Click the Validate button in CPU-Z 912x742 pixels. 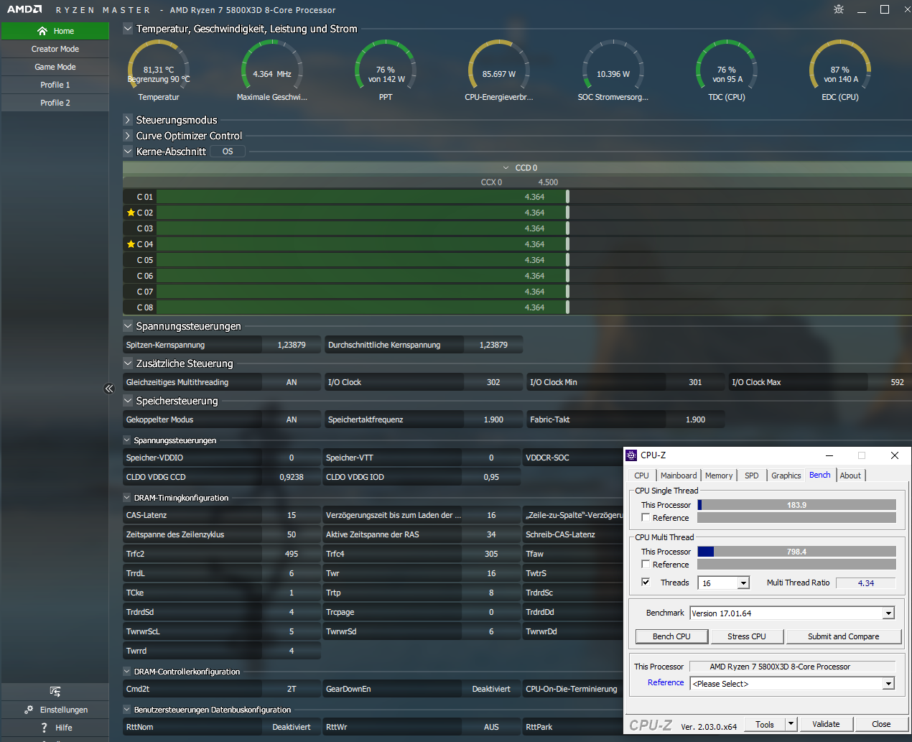(x=826, y=724)
